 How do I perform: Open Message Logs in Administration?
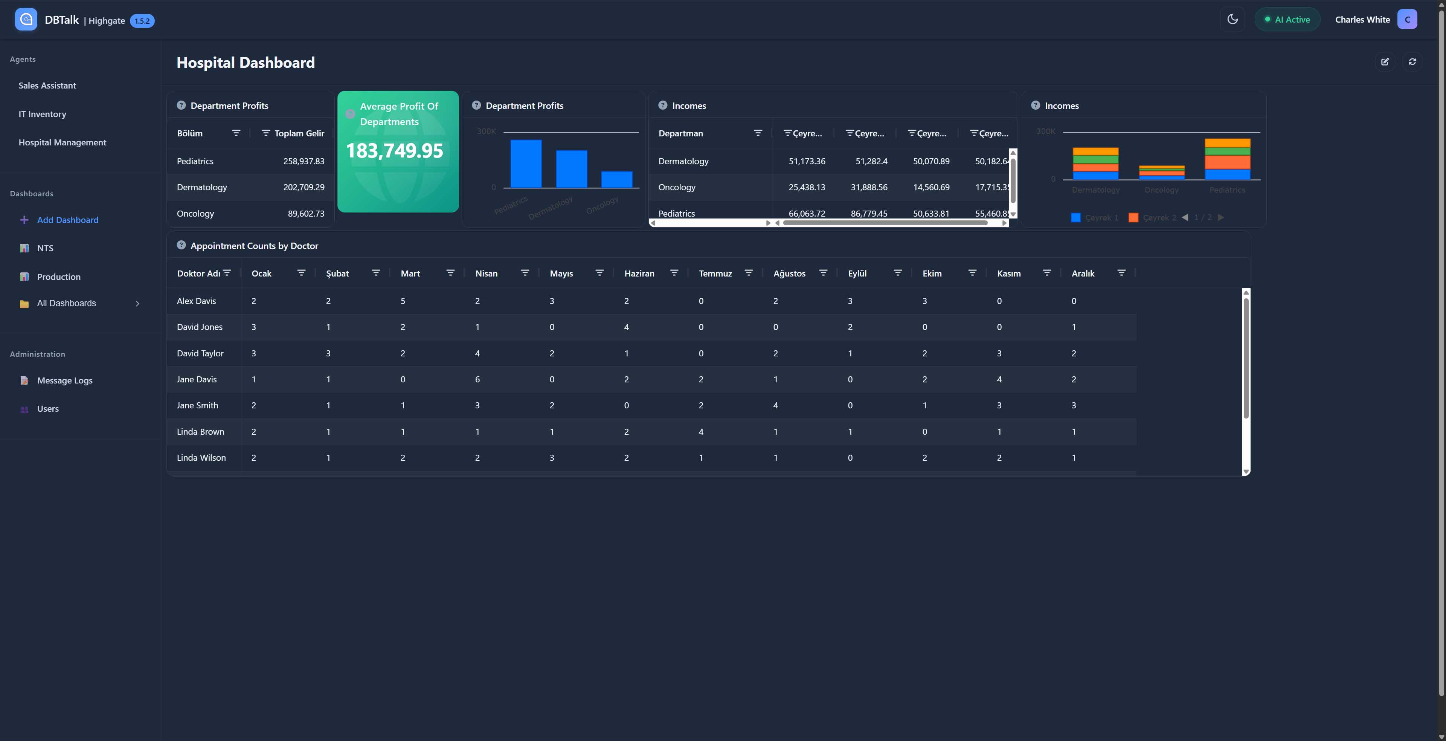64,380
